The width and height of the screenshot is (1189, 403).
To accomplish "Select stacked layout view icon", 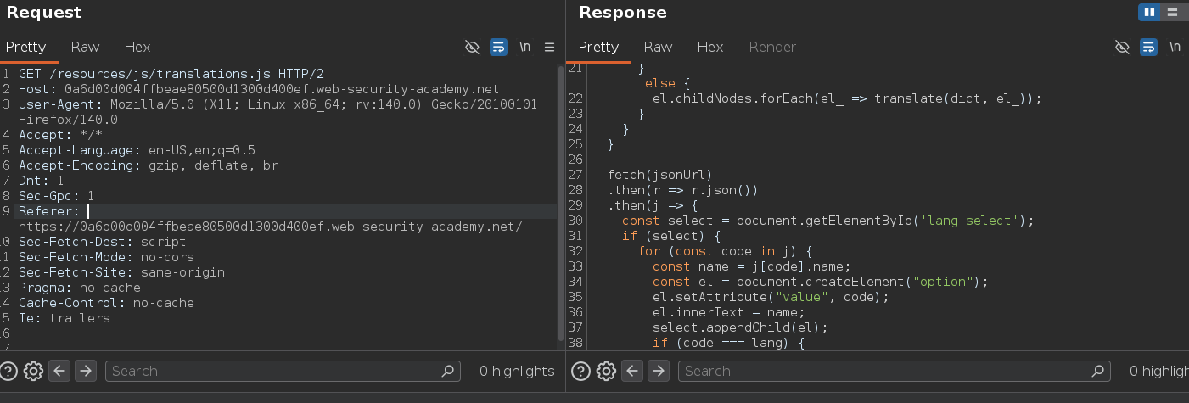I will [x=1172, y=12].
